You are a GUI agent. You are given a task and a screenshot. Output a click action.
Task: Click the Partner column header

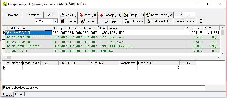pos(146,28)
